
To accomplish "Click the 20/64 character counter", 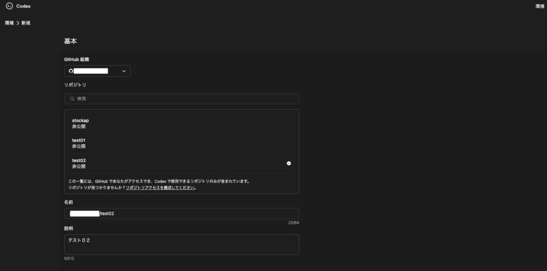I will [294, 222].
